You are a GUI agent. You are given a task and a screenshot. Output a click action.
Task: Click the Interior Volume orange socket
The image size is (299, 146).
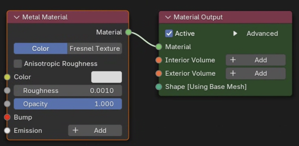[x=159, y=60]
